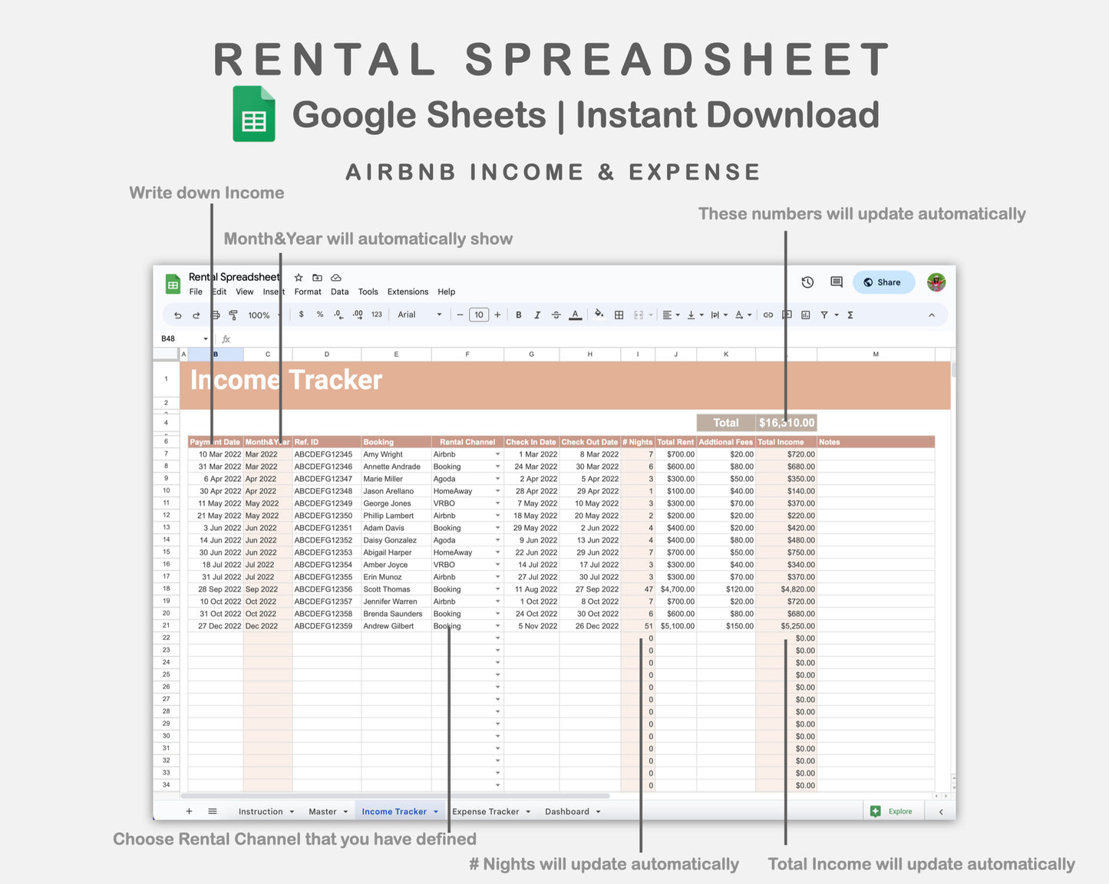1109x884 pixels.
Task: Click the Share button
Action: click(x=883, y=282)
